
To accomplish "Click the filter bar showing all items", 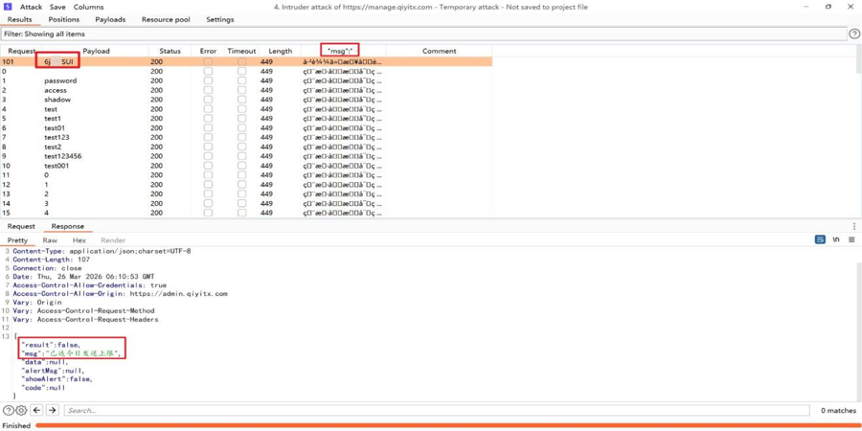I will (x=423, y=34).
